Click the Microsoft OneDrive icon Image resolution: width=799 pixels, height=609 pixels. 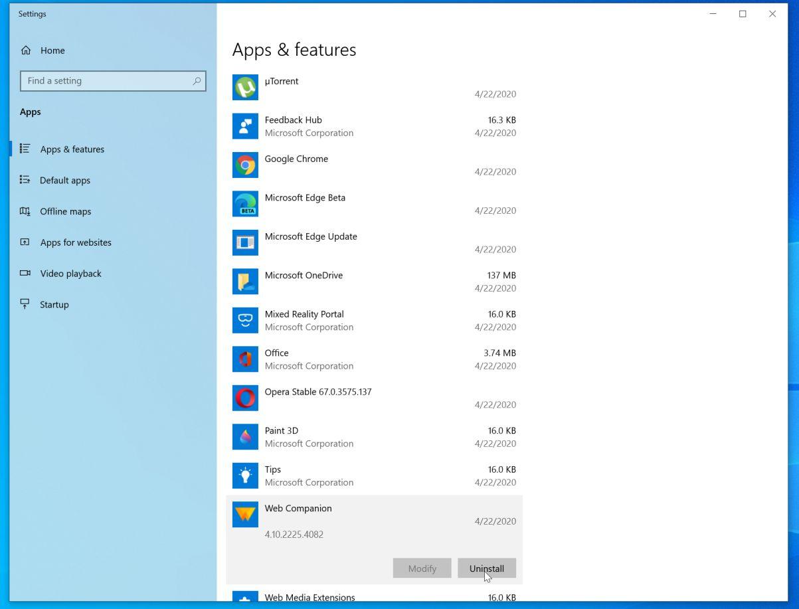245,282
